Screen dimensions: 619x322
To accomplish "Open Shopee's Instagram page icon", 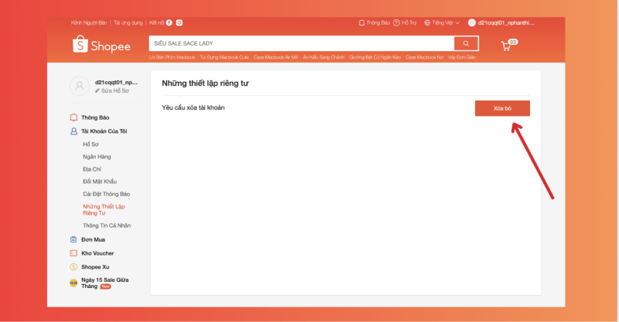I will click(x=179, y=23).
